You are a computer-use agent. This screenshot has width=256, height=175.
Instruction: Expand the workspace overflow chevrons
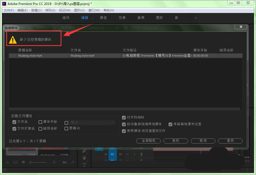pos(196,18)
